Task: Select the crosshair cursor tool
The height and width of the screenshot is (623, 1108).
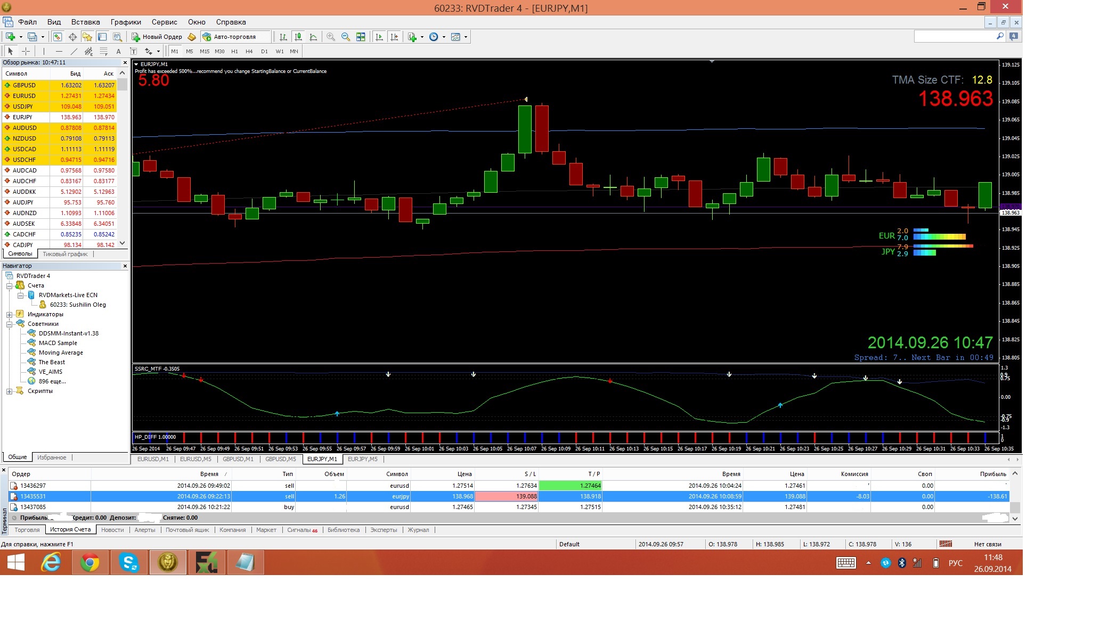Action: (x=26, y=51)
